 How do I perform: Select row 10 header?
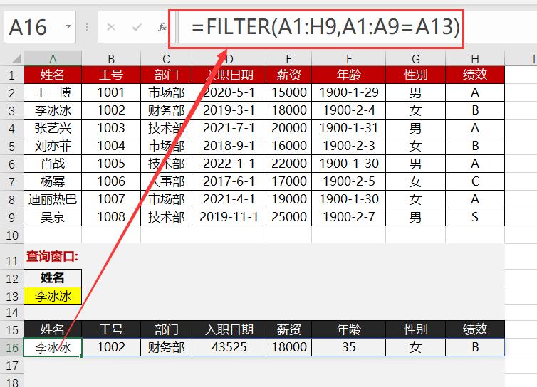(x=11, y=235)
